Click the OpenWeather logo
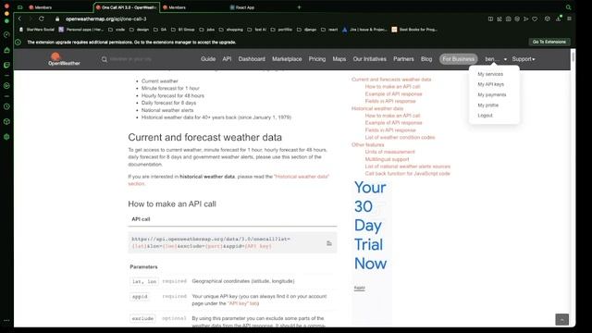The height and width of the screenshot is (333, 592). tap(64, 59)
